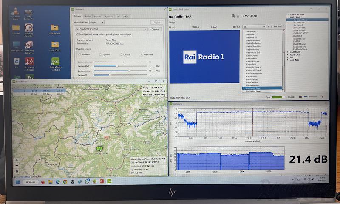This screenshot has width=340, height=204.
Task: Zoom out on the map with minus button
Action: coord(17,166)
